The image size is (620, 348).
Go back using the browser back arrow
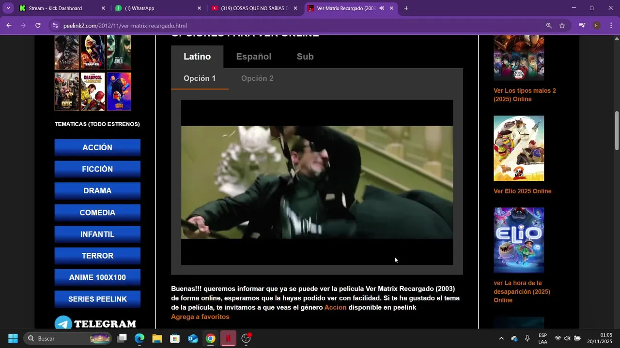point(9,26)
